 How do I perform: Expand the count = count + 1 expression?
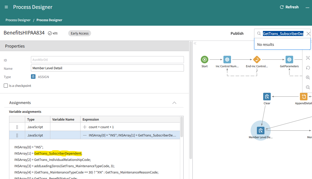tap(85, 127)
